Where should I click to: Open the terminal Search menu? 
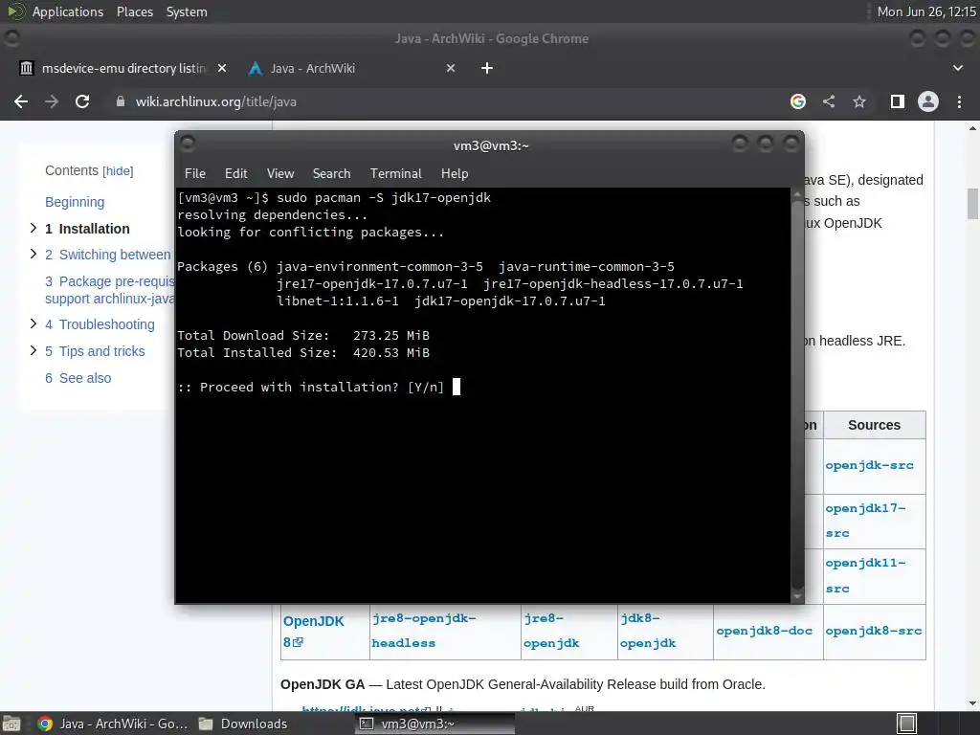(x=331, y=173)
